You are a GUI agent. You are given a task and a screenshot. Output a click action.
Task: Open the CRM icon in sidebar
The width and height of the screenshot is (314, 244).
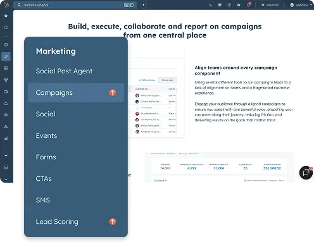tap(6, 45)
